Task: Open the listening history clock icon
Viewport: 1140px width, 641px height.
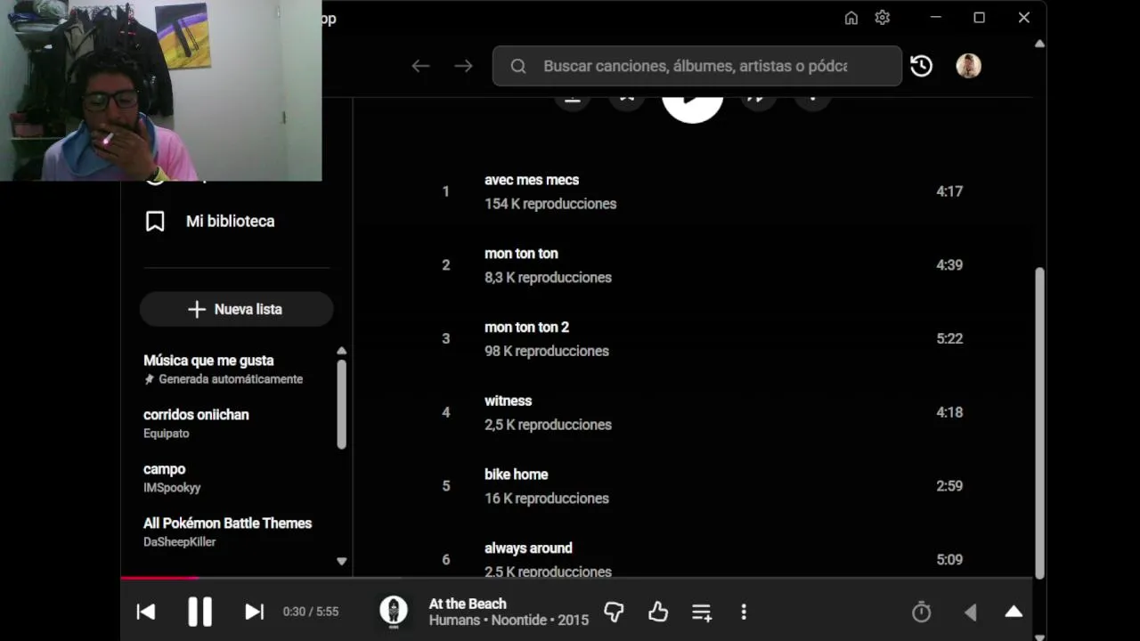Action: [921, 66]
